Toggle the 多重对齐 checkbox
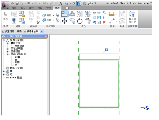The width and height of the screenshot is (159, 120). point(3,31)
